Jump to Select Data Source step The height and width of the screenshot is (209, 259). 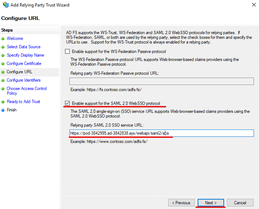pyautogui.click(x=24, y=47)
